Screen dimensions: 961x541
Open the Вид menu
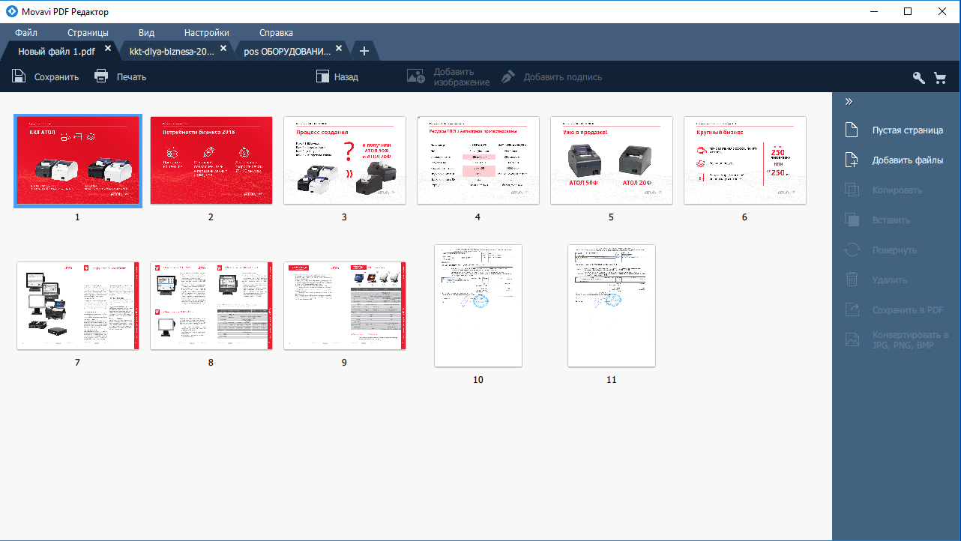pyautogui.click(x=146, y=32)
